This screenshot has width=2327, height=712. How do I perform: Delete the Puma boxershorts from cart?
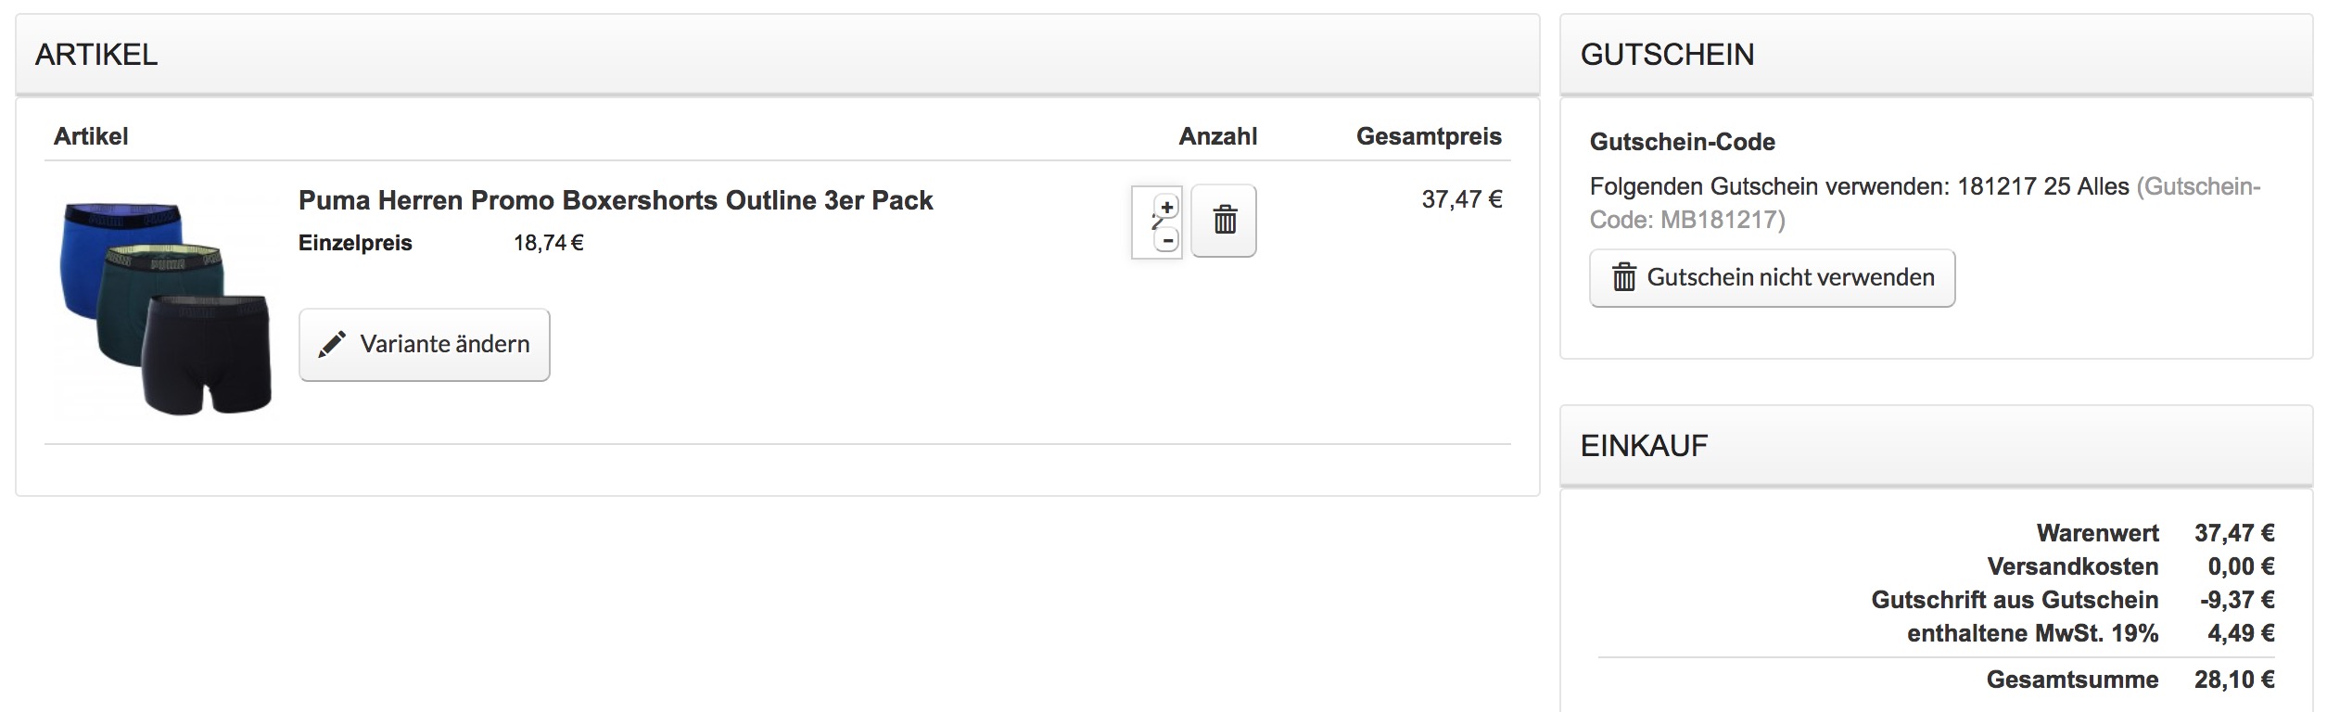(x=1224, y=221)
